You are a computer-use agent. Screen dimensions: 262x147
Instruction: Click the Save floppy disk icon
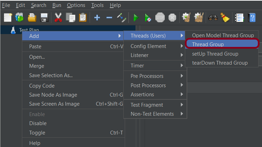44,17
